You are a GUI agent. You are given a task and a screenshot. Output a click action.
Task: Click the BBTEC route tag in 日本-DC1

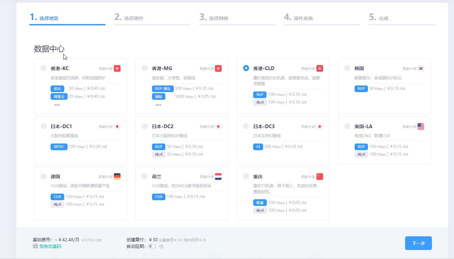pyautogui.click(x=59, y=147)
